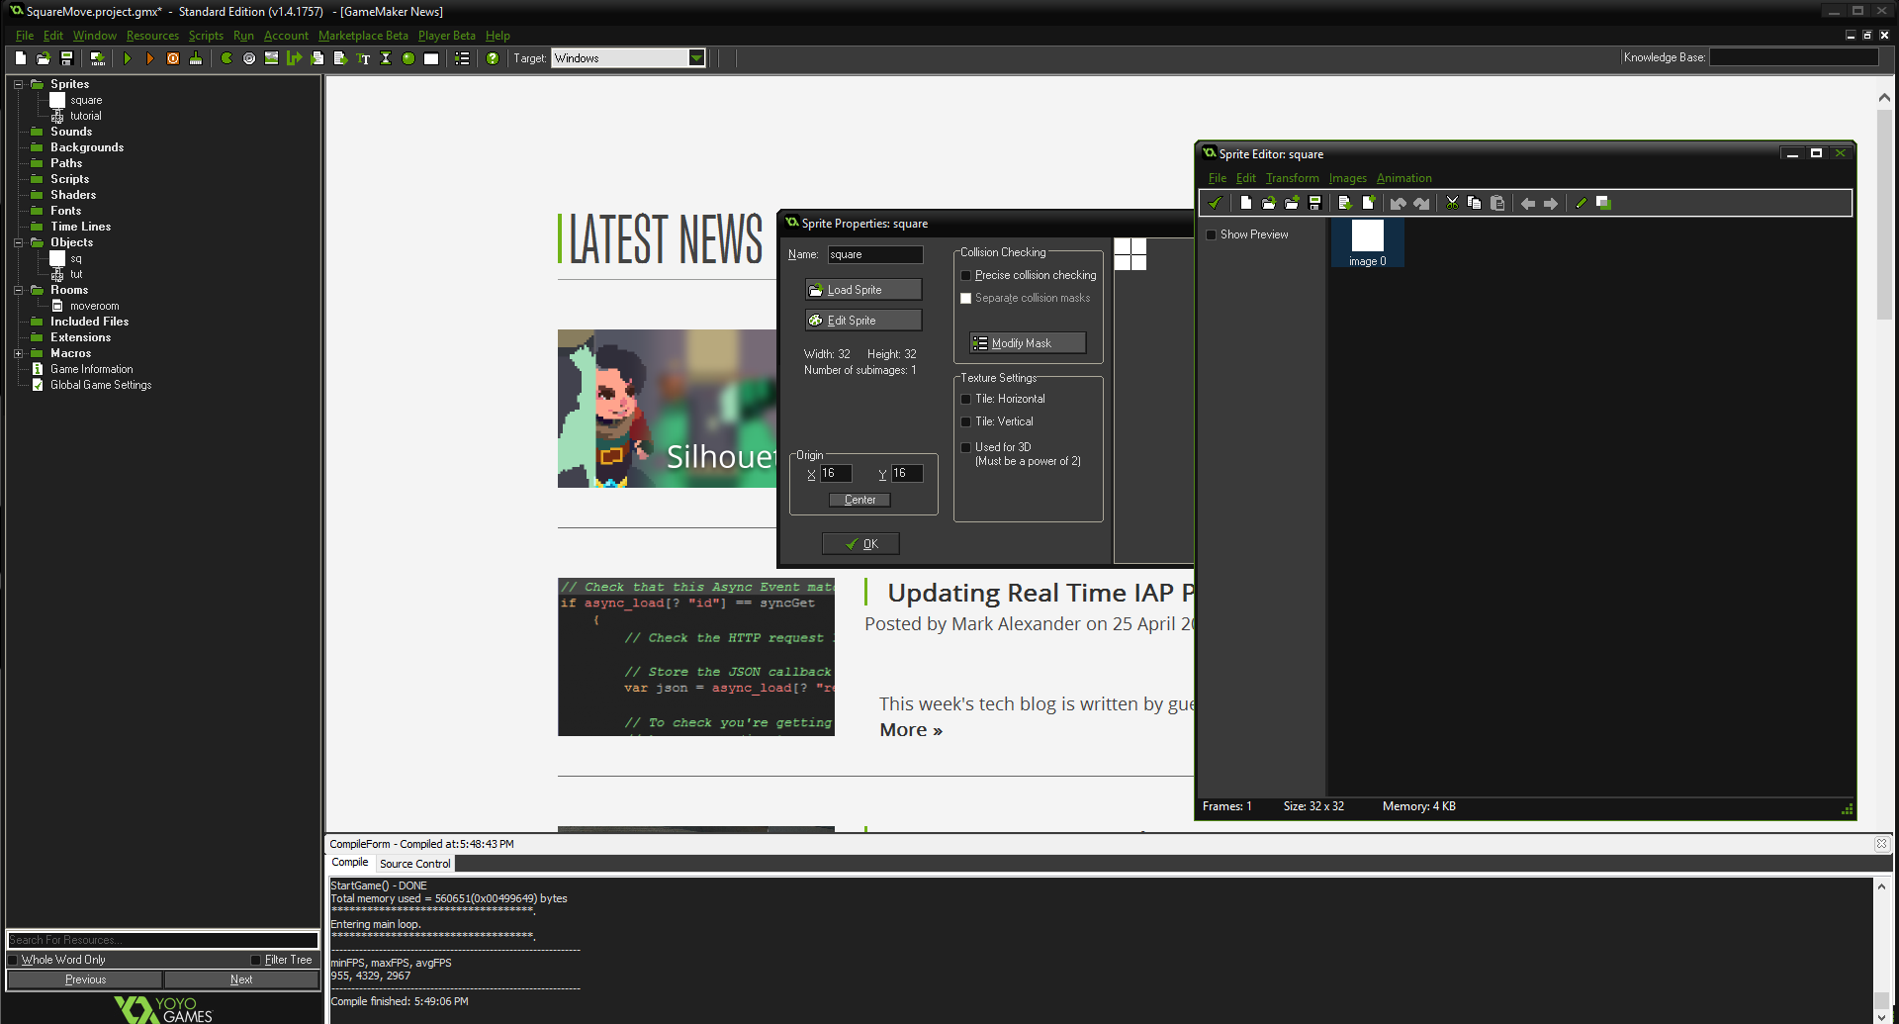Image resolution: width=1899 pixels, height=1024 pixels.
Task: Open the Transform menu in Sprite Editor
Action: point(1292,178)
